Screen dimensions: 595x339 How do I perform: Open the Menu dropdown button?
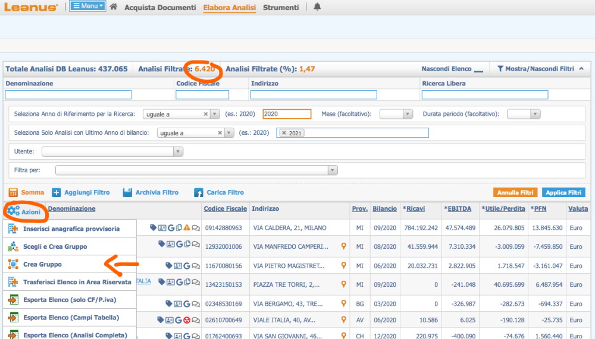point(87,6)
